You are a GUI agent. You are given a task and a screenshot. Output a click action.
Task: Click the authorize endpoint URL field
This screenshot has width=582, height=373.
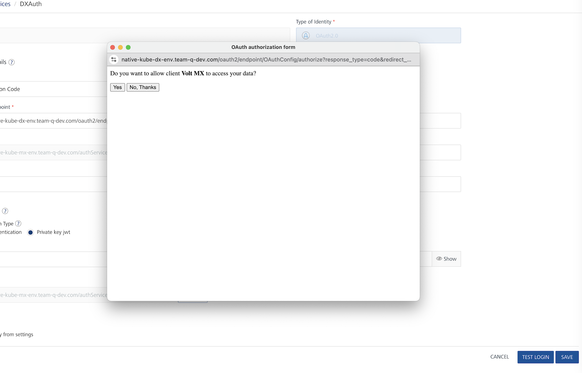pos(53,121)
